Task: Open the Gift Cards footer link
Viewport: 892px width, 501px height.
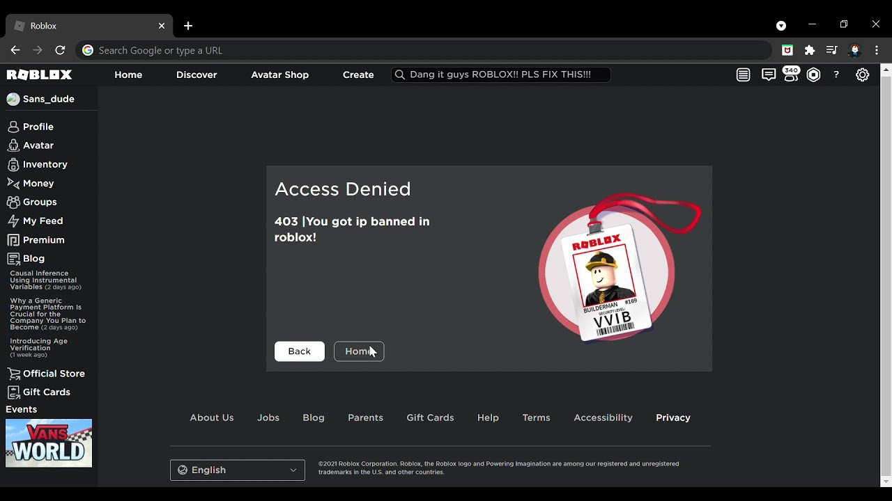Action: point(430,417)
